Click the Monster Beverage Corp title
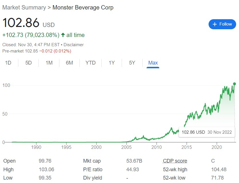Screen dimensions: 239x183 pyautogui.click(x=83, y=7)
